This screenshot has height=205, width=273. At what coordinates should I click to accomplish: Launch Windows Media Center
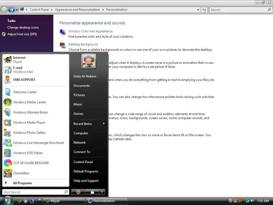point(36,102)
